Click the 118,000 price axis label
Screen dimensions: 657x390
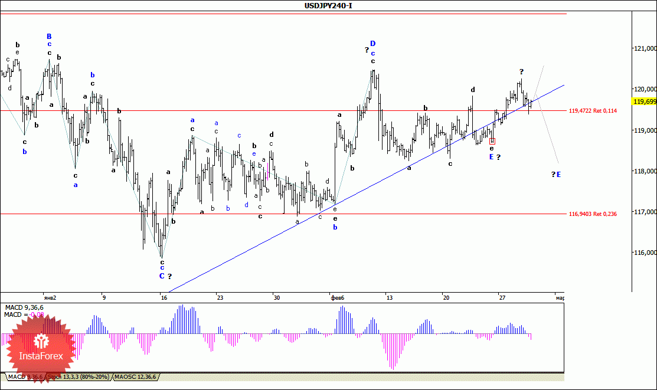tap(645, 171)
